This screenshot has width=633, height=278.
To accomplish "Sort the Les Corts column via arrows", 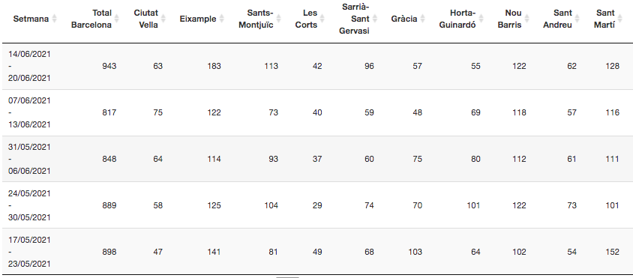I will pyautogui.click(x=322, y=19).
